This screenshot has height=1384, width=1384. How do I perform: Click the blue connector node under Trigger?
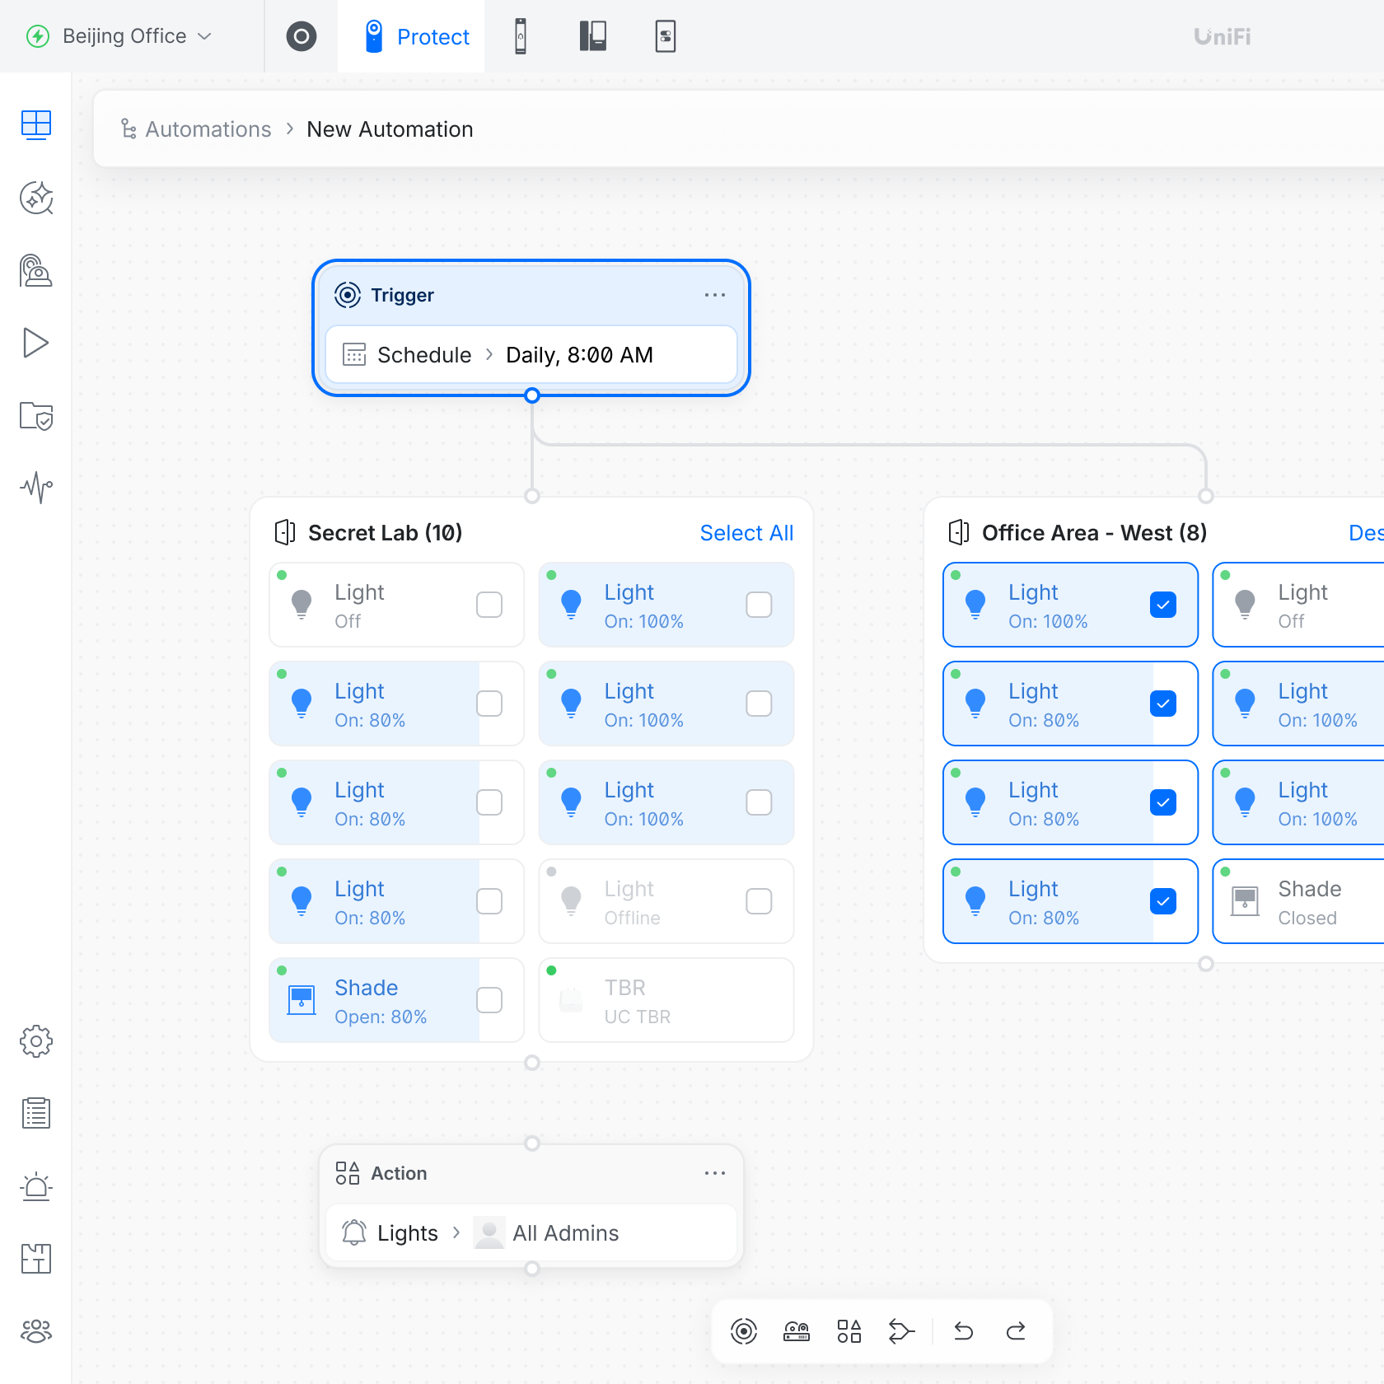(532, 395)
